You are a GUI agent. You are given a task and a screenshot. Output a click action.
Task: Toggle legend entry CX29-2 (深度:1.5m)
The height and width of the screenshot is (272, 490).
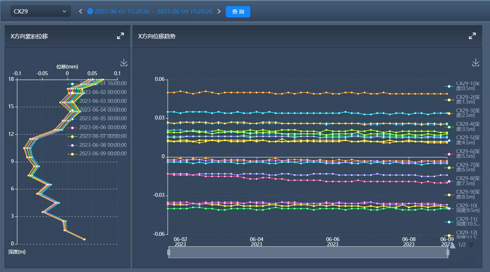tap(462, 100)
